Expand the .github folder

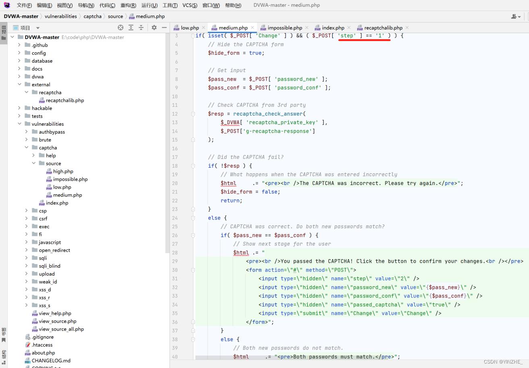19,45
